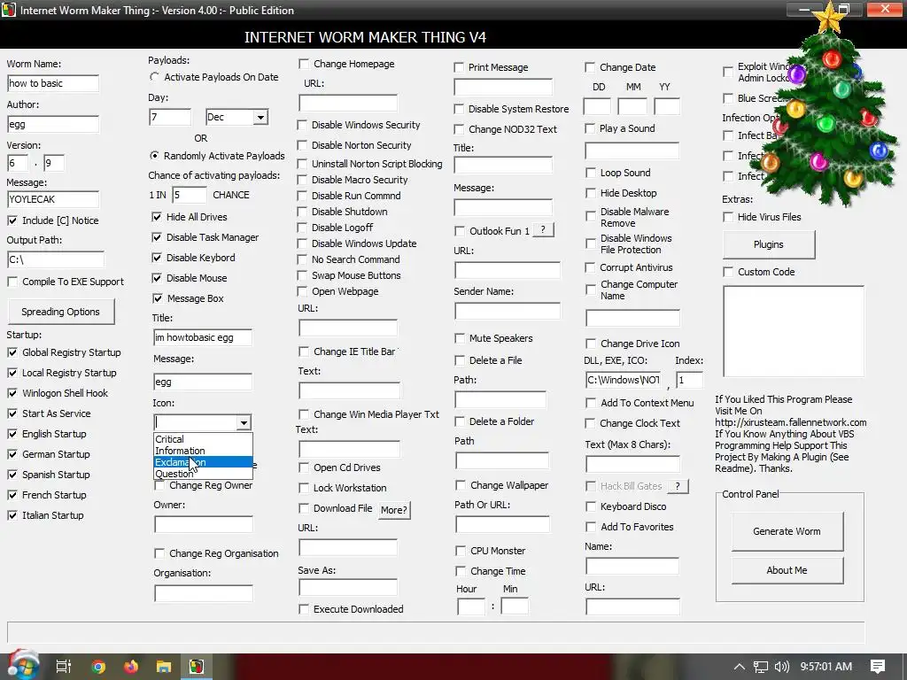907x680 pixels.
Task: Click the More? button beside Download File
Action: click(394, 510)
